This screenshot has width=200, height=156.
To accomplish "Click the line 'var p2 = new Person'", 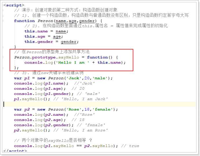I will coord(66,109).
